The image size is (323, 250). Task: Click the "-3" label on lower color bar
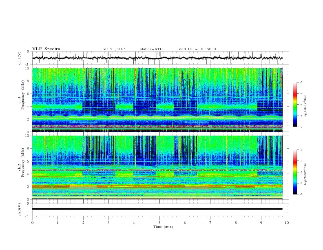pyautogui.click(x=301, y=150)
